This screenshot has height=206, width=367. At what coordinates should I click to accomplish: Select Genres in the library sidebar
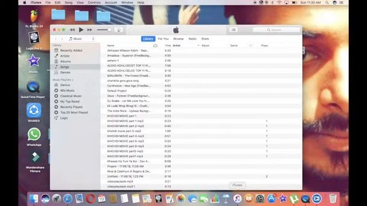(x=65, y=73)
